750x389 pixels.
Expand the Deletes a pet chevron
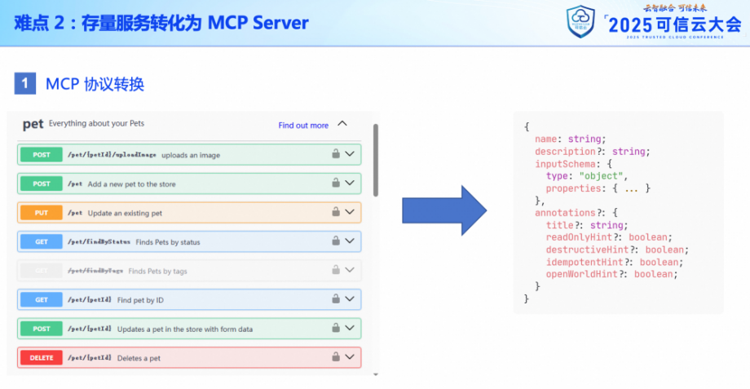pos(350,357)
